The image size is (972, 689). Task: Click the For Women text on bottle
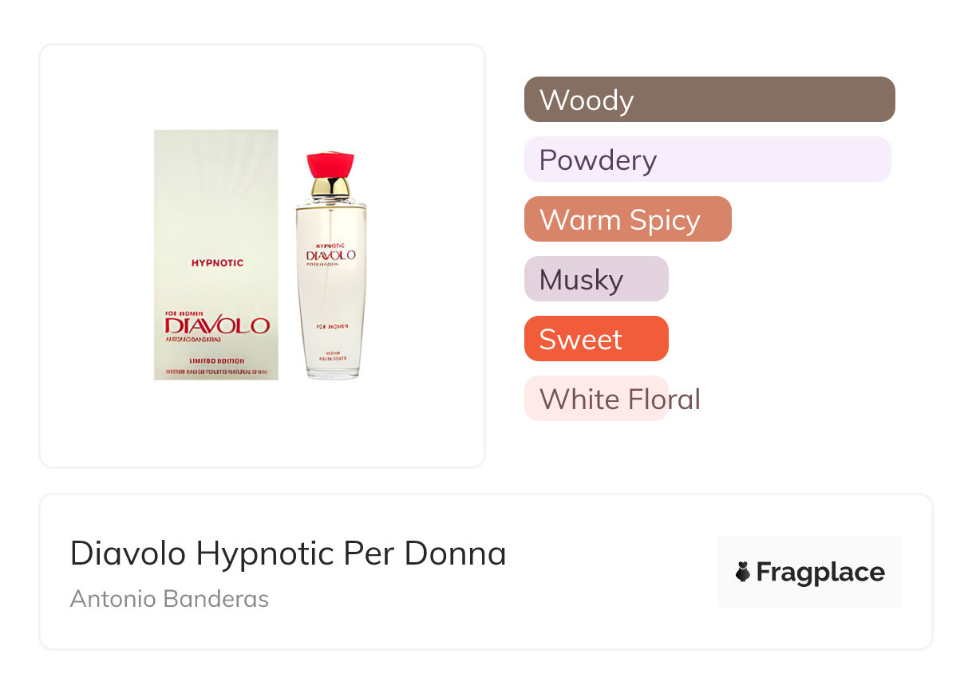pyautogui.click(x=330, y=326)
